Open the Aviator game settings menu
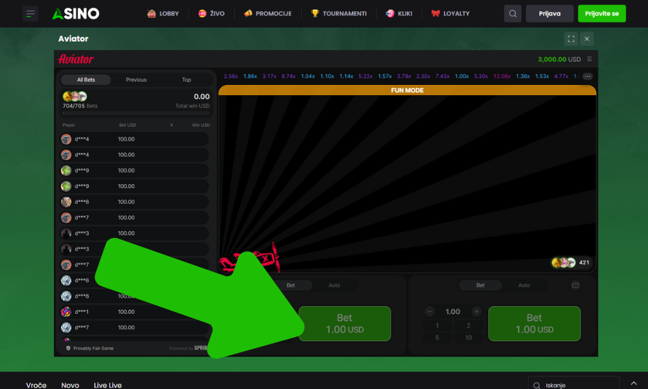 pos(589,59)
